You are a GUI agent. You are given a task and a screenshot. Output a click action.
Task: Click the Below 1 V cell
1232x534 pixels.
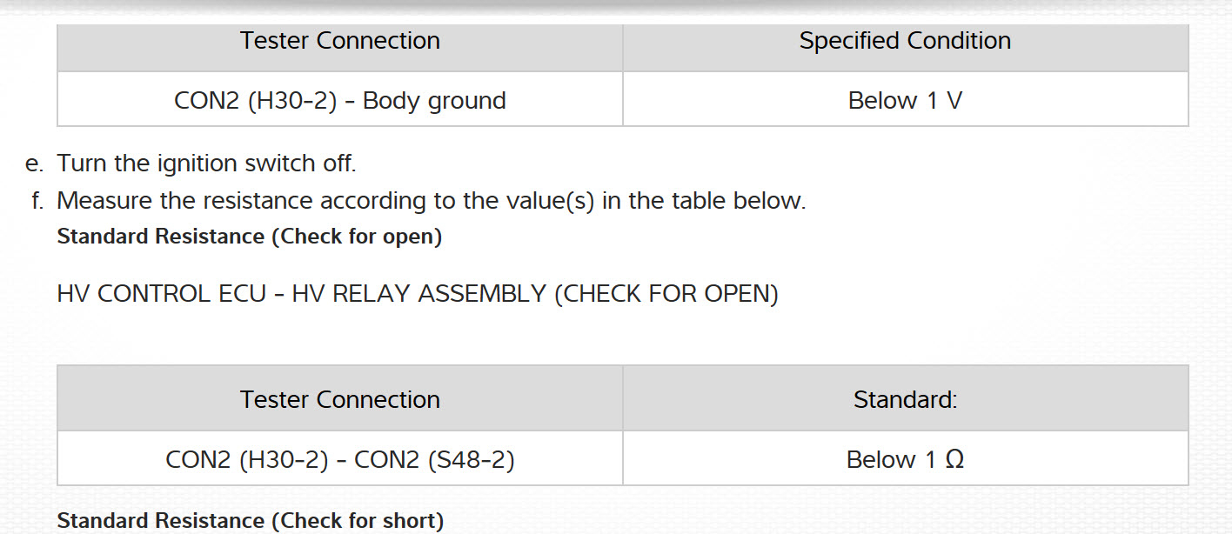pos(905,101)
